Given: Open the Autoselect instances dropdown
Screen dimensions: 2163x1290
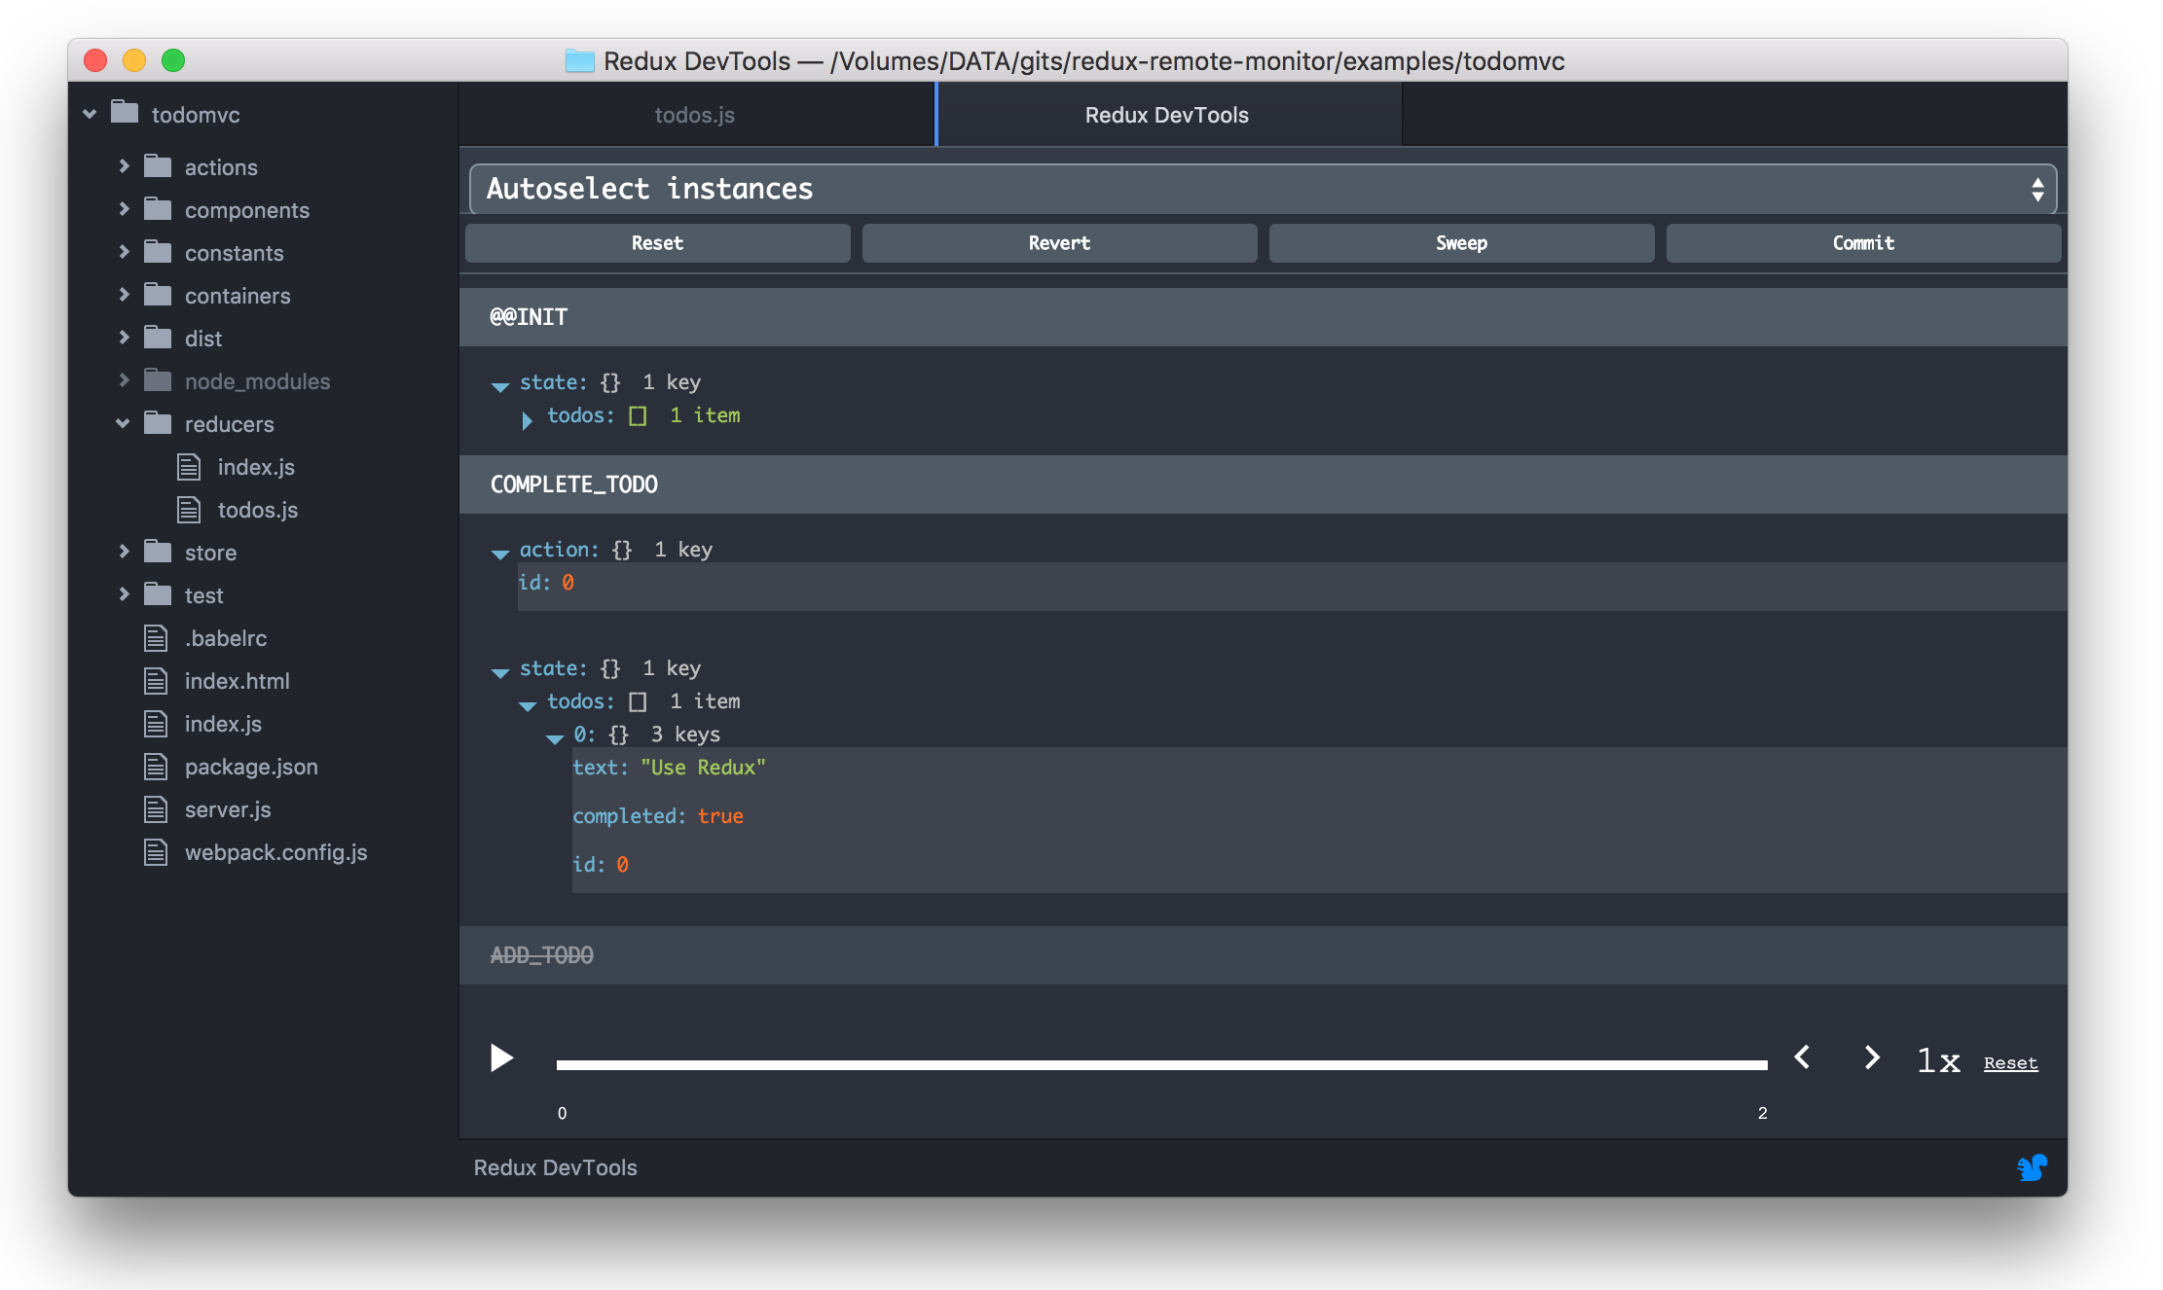Looking at the screenshot, I should tap(1263, 189).
